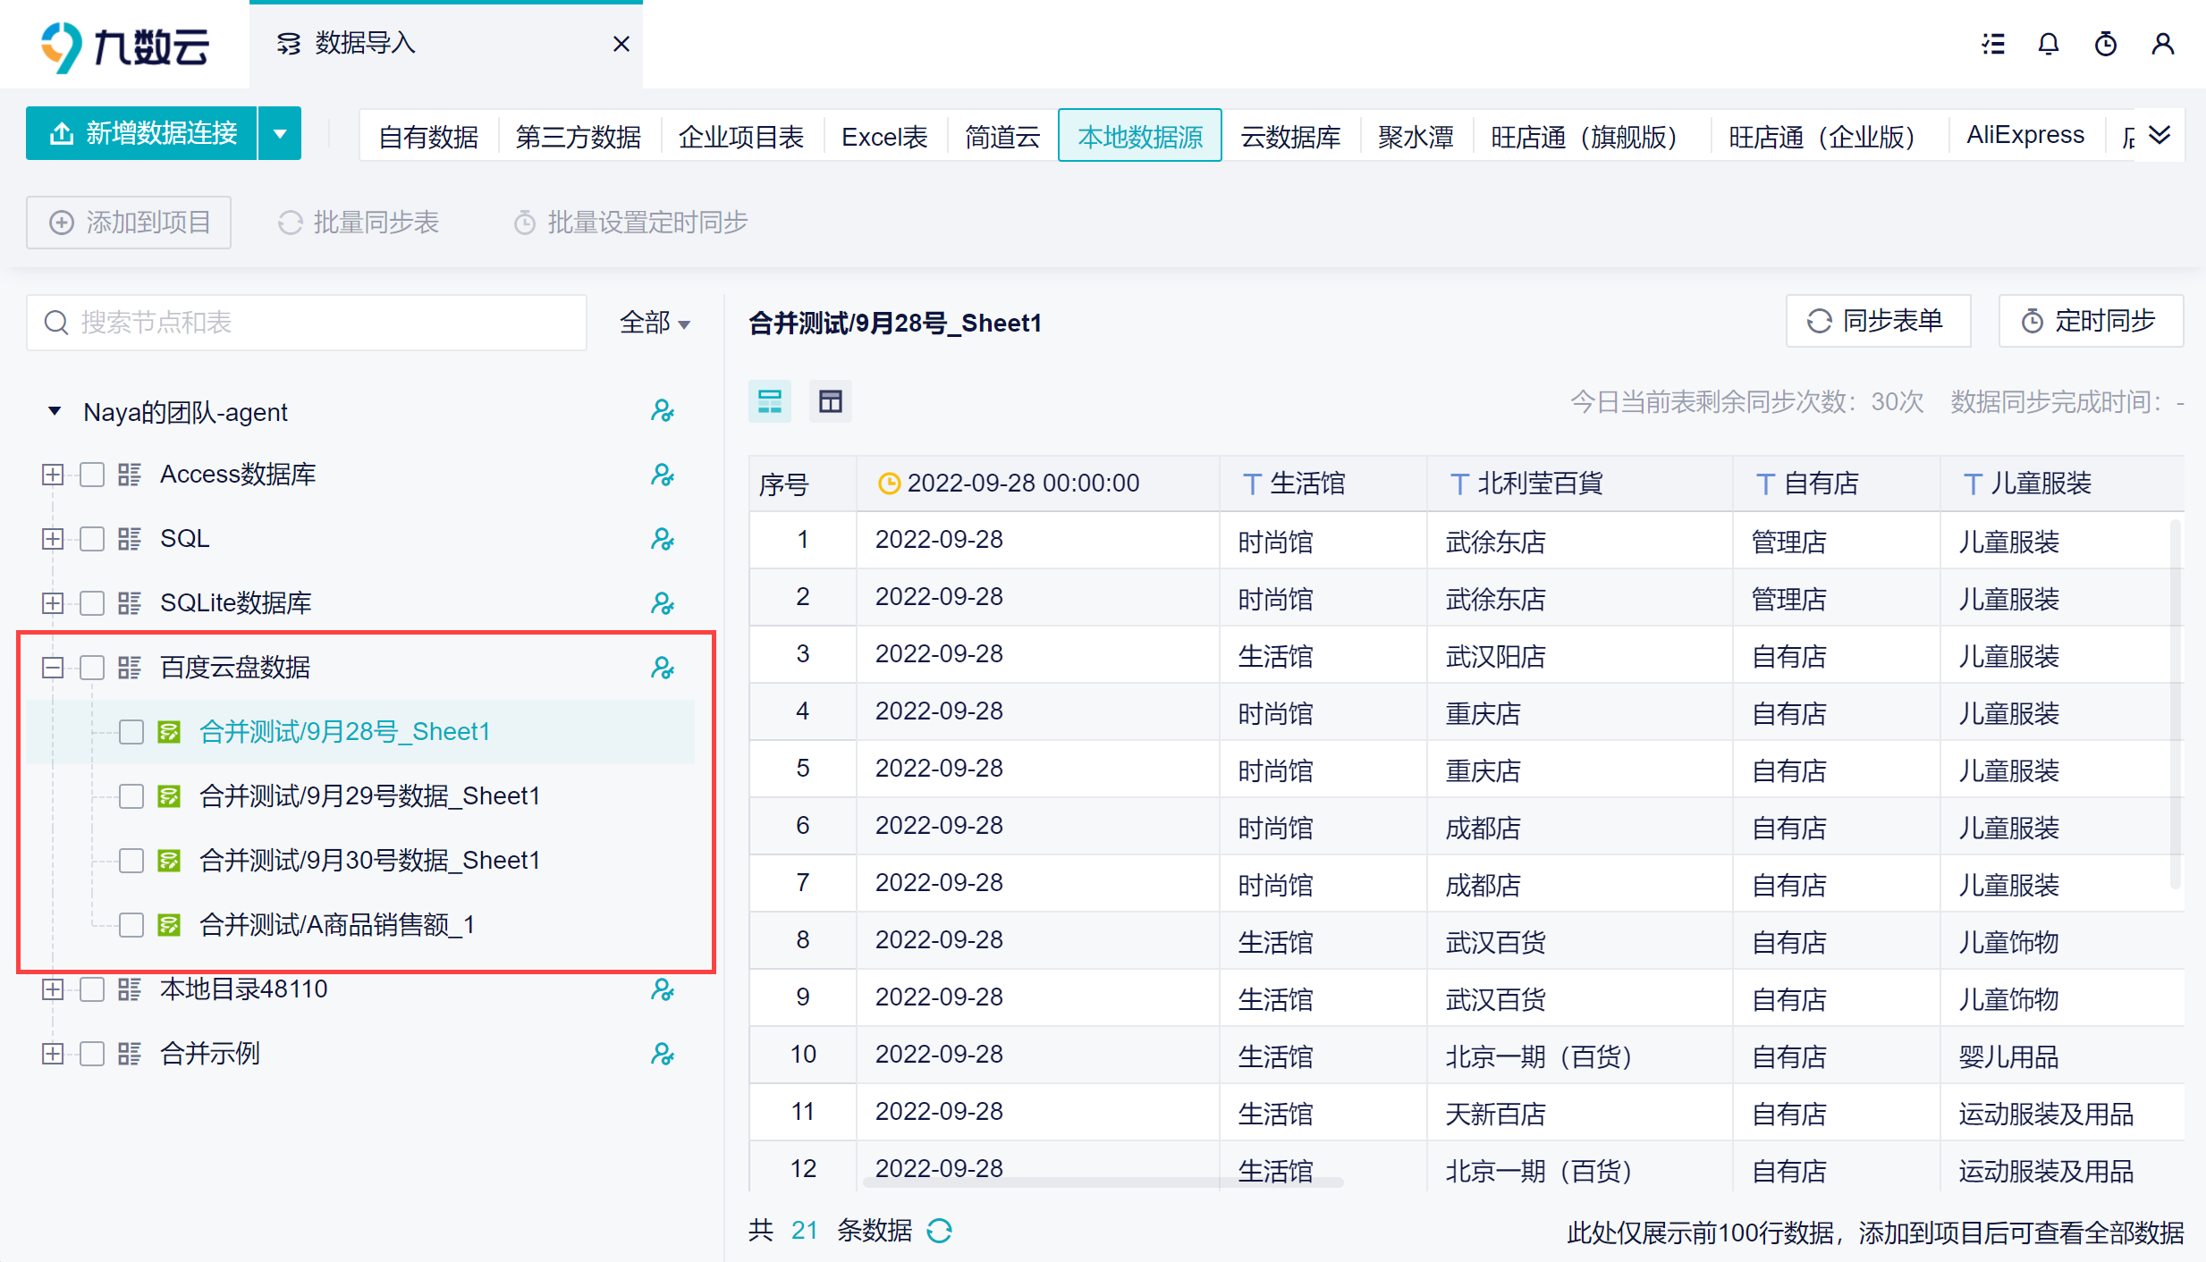Open the timer clock icon in header
Image resolution: width=2206 pixels, height=1262 pixels.
click(x=2105, y=44)
